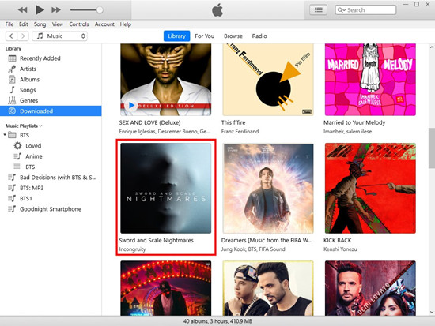
Task: Click the vertical scrollbar thumb
Action: (431, 148)
